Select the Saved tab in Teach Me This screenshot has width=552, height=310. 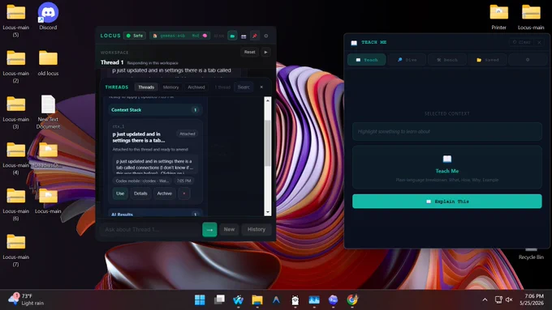(487, 60)
